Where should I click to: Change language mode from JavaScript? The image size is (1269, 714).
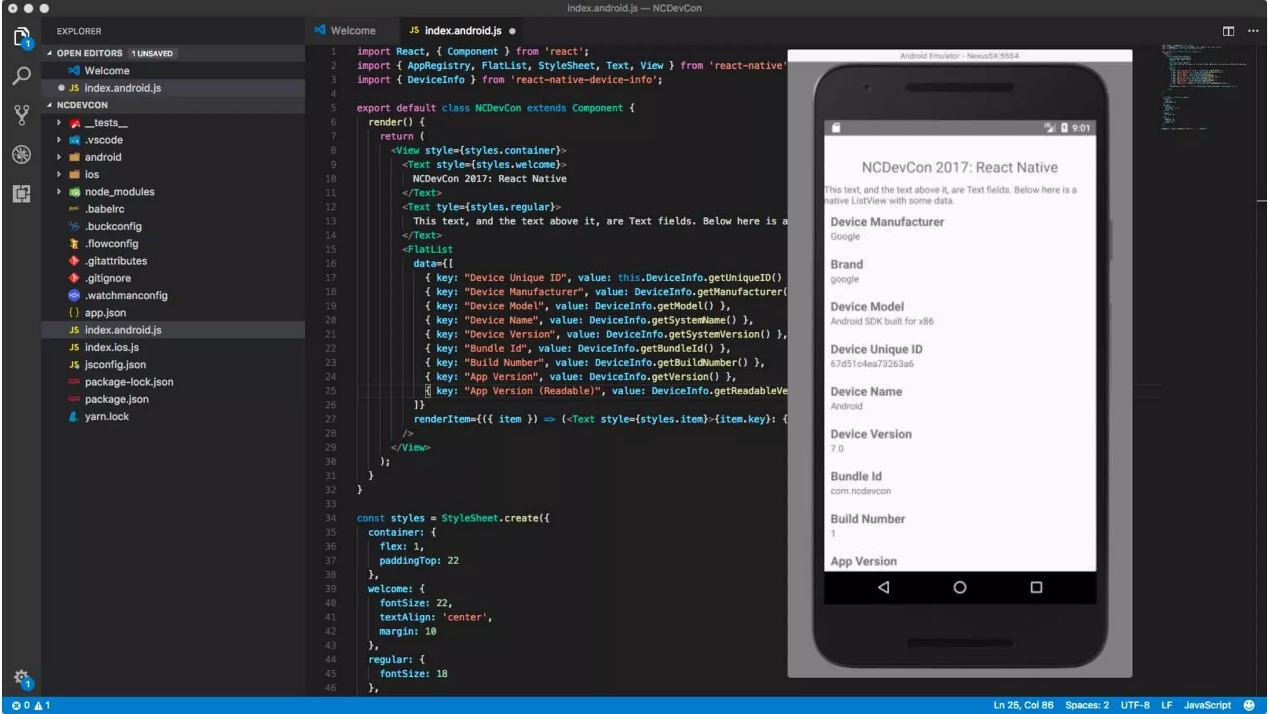pyautogui.click(x=1207, y=705)
